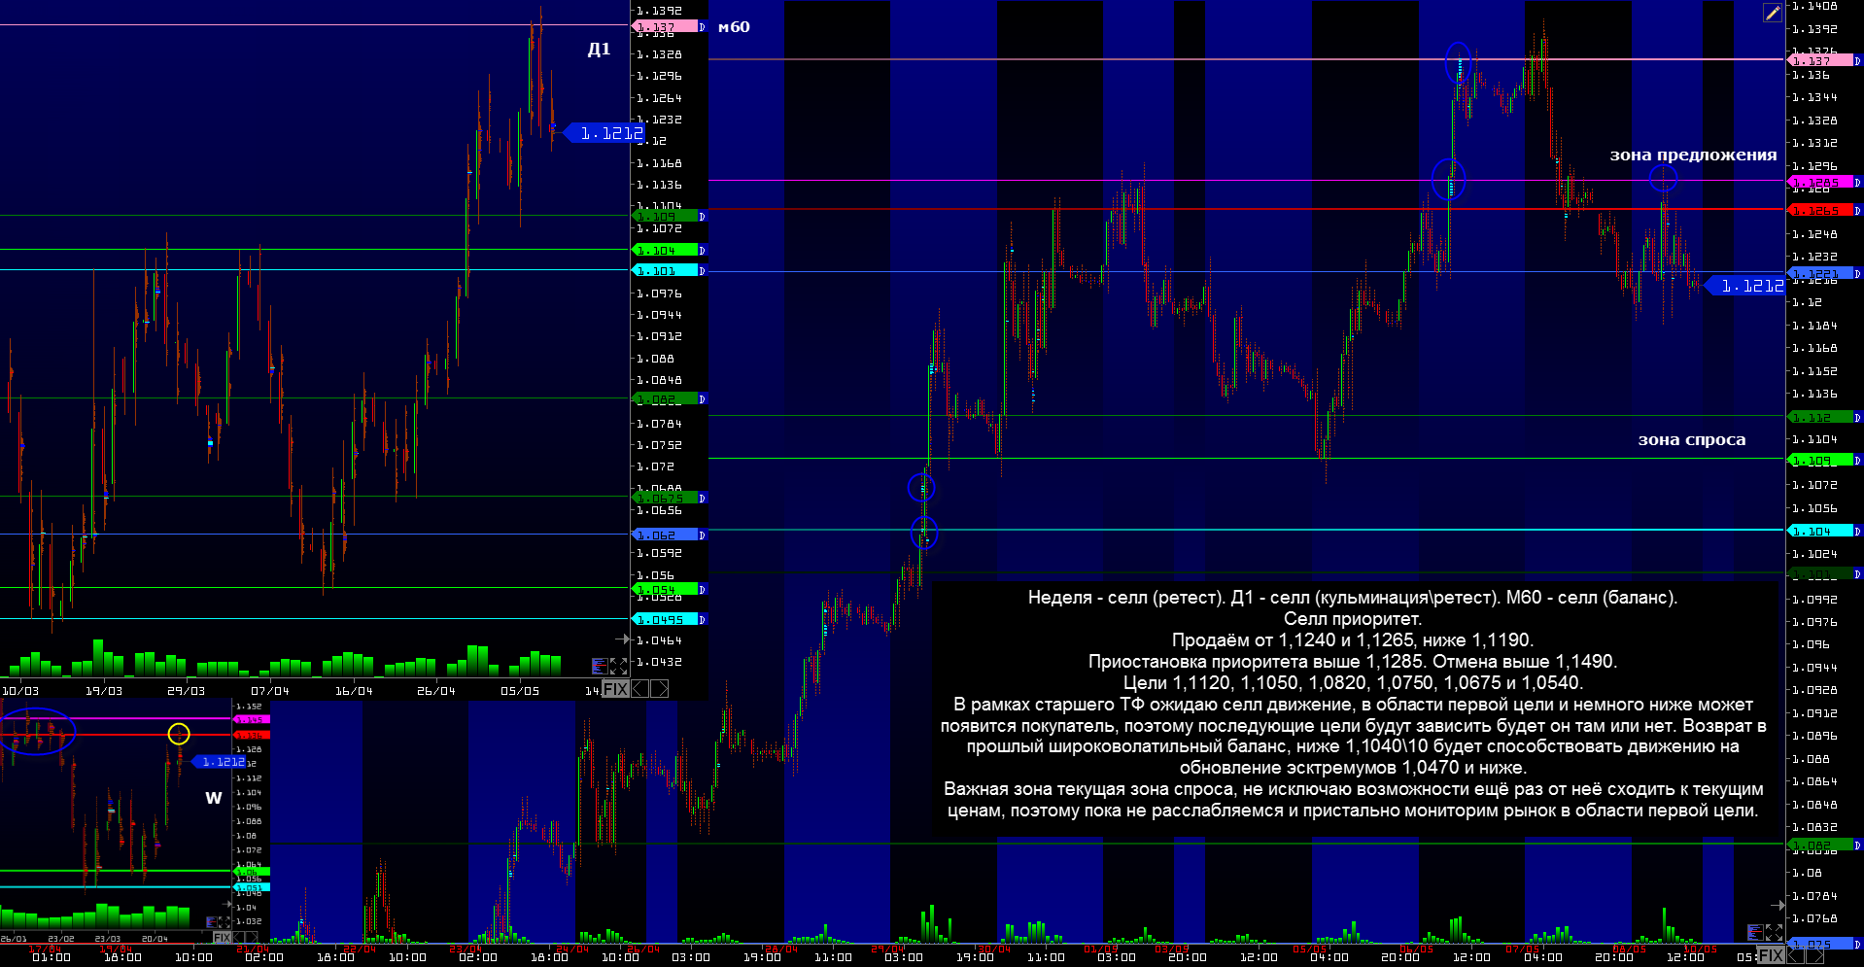Click price 1.1408 on M60 price axis
This screenshot has width=1864, height=967.
tap(1814, 6)
